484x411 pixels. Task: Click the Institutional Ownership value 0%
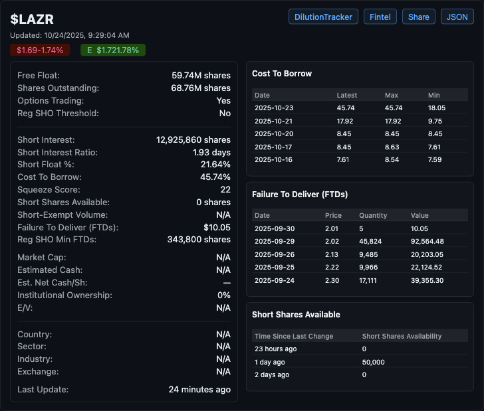click(x=224, y=295)
